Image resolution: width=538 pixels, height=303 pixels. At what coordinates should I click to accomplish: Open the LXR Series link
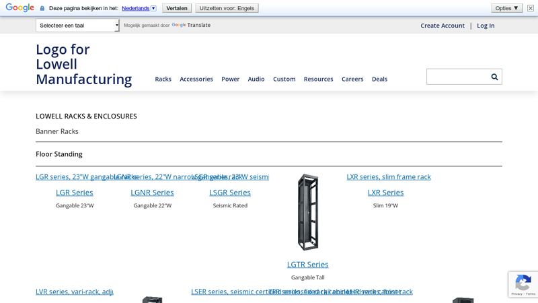pyautogui.click(x=385, y=193)
